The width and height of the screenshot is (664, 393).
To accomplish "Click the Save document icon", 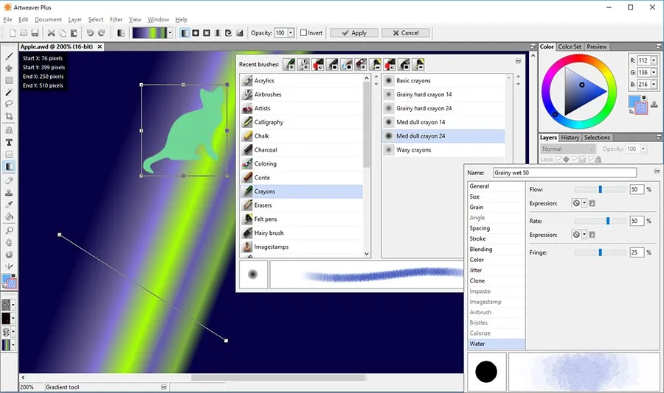I will point(35,33).
